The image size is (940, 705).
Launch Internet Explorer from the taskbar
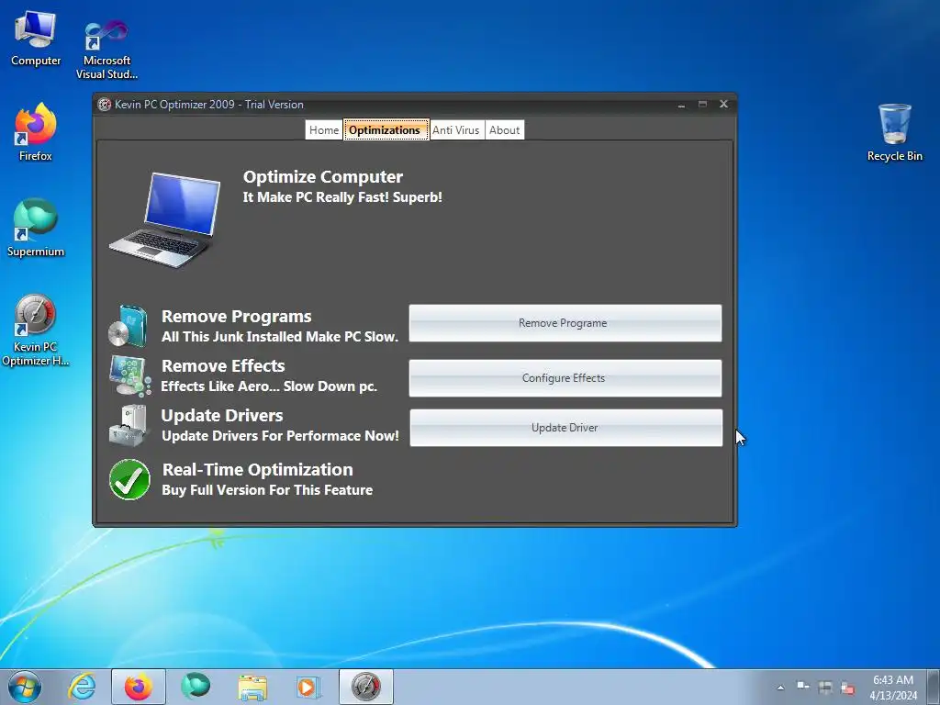(82, 687)
